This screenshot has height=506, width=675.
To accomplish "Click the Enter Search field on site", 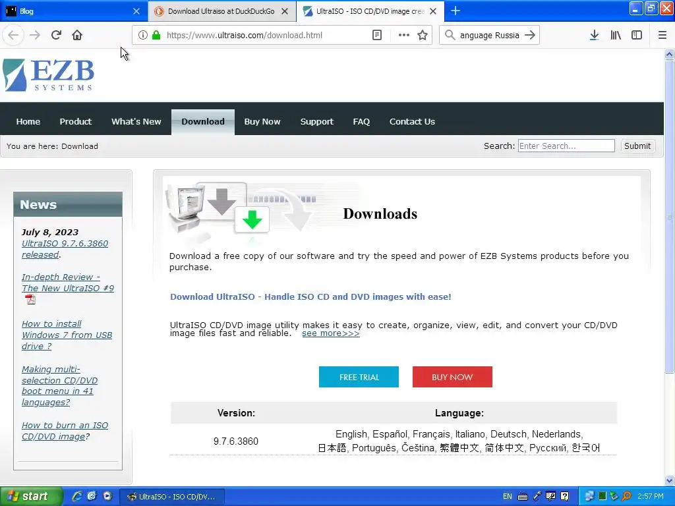I will click(566, 146).
